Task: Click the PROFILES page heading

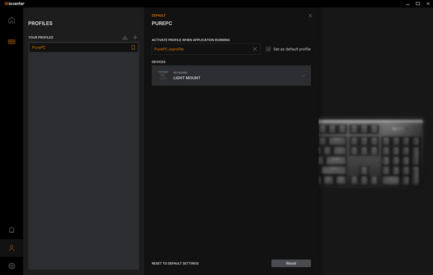Action: click(40, 23)
